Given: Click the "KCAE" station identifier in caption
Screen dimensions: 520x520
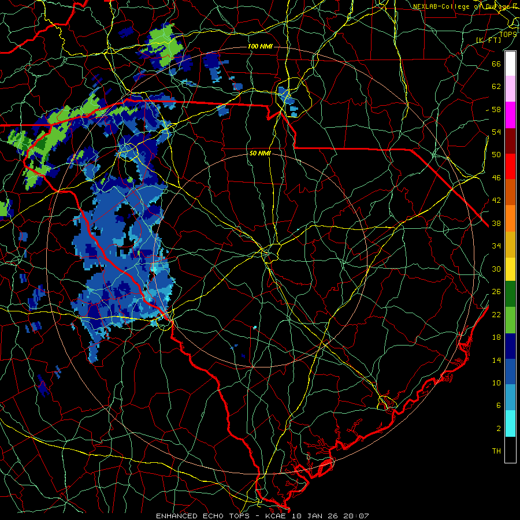Looking at the screenshot, I should coord(276,516).
